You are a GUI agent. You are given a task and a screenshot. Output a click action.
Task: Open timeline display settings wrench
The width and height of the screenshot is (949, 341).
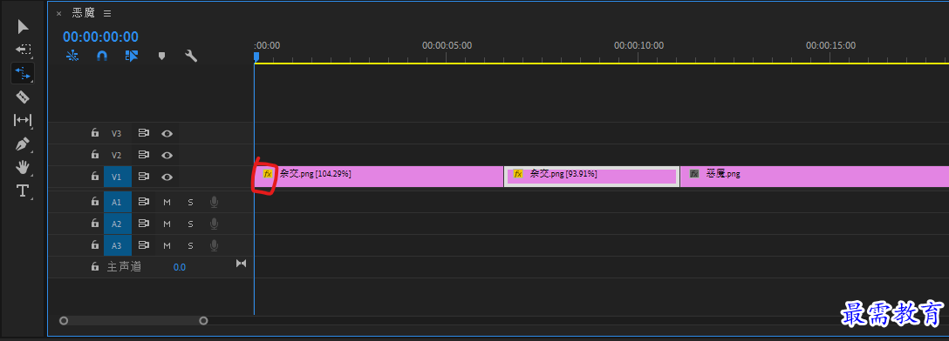point(191,57)
